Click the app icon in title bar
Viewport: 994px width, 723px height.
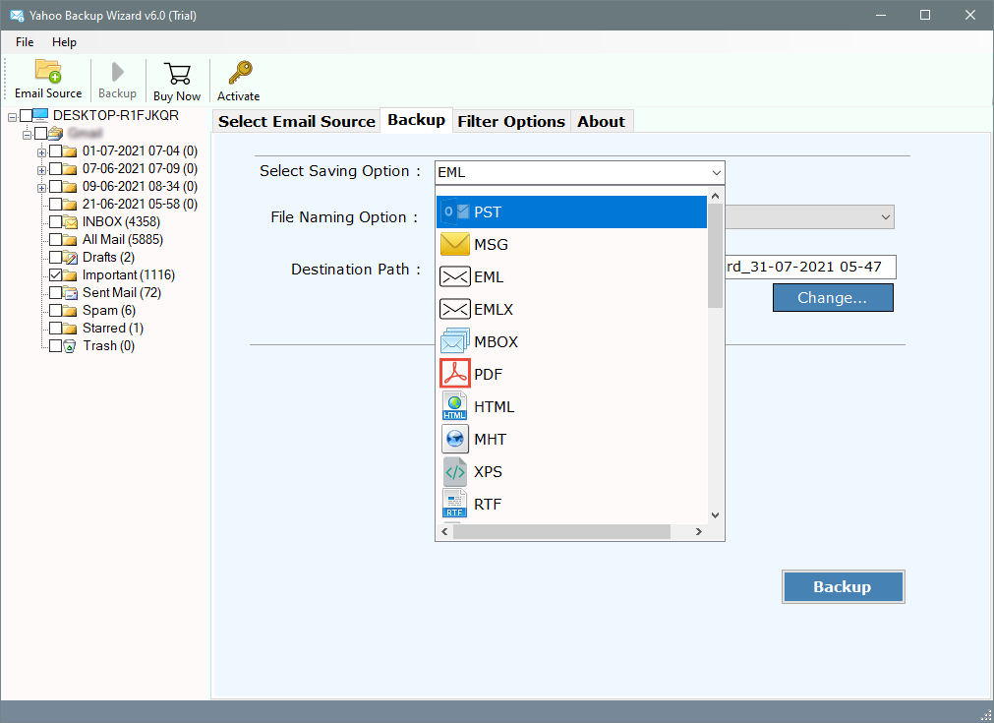tap(17, 15)
